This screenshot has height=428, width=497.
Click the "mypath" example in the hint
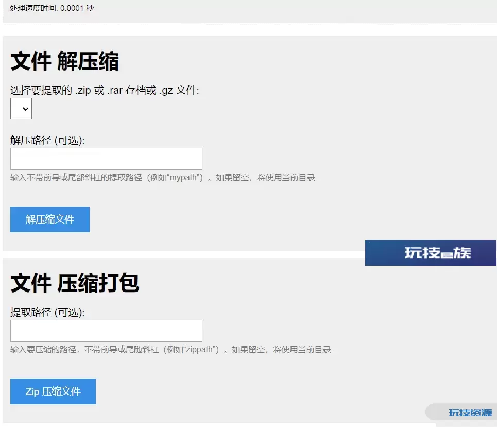184,178
